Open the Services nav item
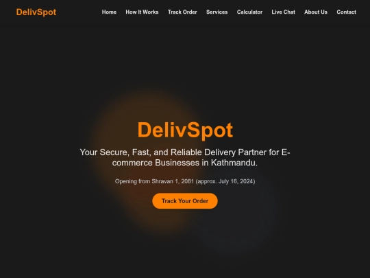Image resolution: width=370 pixels, height=278 pixels. point(217,12)
